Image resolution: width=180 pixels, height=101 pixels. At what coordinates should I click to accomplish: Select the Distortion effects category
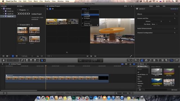click(x=140, y=84)
